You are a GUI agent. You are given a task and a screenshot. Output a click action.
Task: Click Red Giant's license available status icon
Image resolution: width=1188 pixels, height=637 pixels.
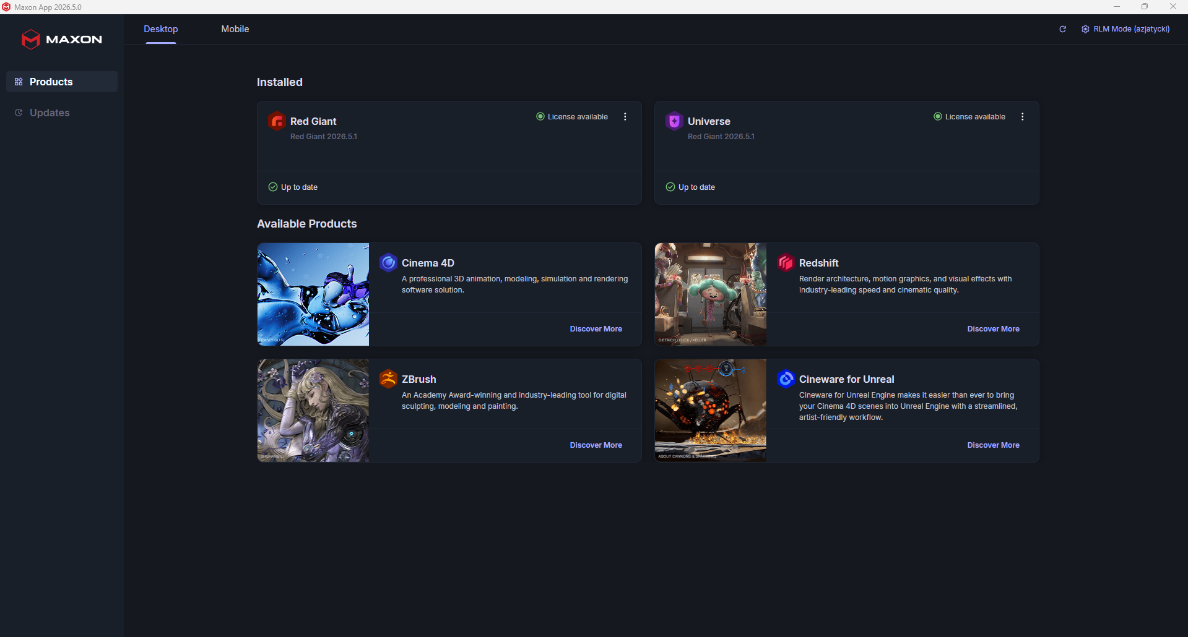pyautogui.click(x=540, y=116)
